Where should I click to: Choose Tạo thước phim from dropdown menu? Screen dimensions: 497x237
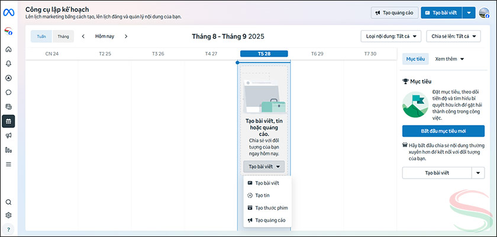click(x=267, y=208)
